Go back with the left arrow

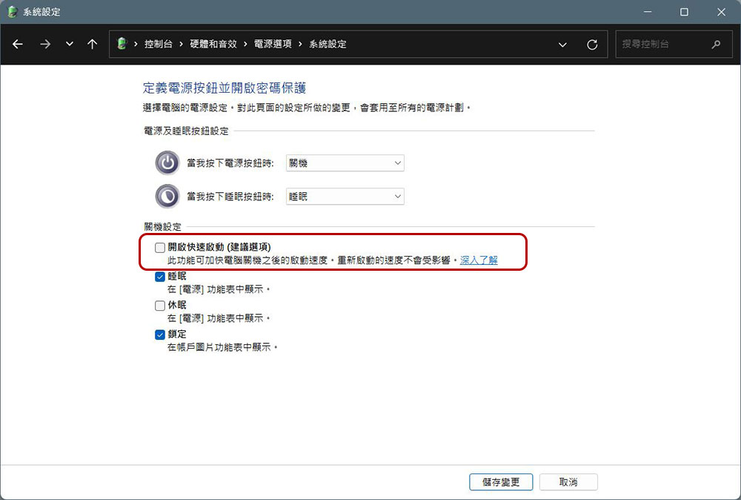click(18, 44)
